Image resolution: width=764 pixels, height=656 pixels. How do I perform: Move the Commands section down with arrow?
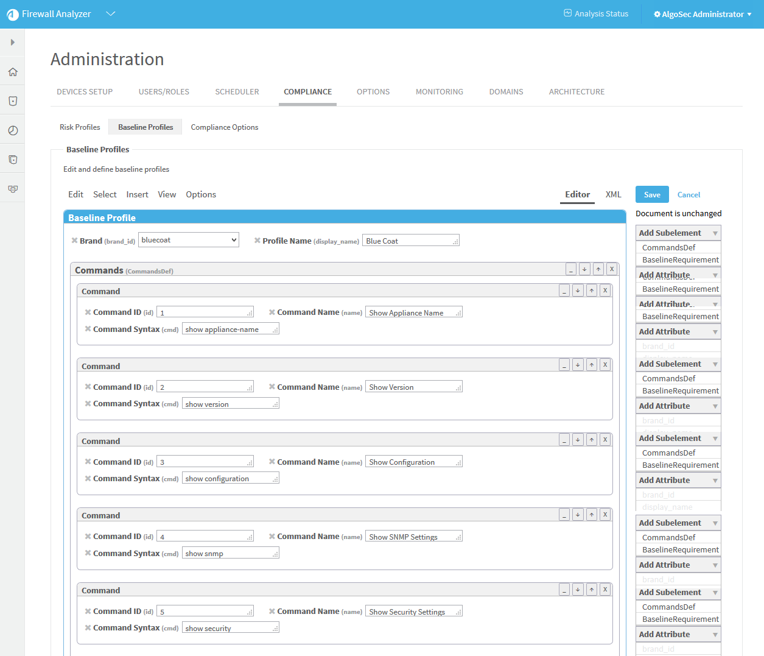[x=584, y=269]
